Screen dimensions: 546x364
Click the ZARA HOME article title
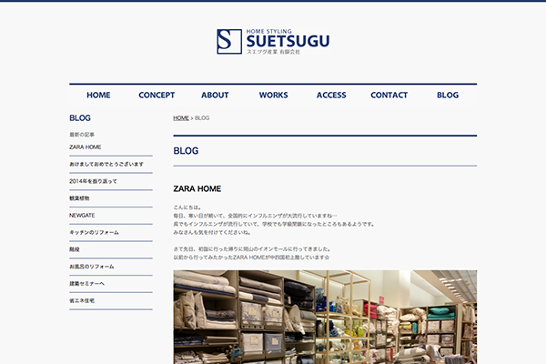point(197,188)
